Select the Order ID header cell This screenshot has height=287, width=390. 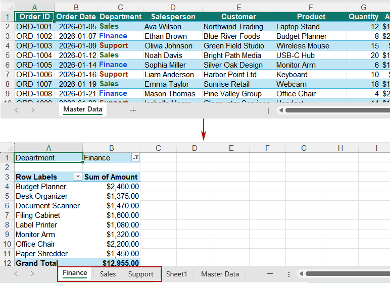pos(34,17)
